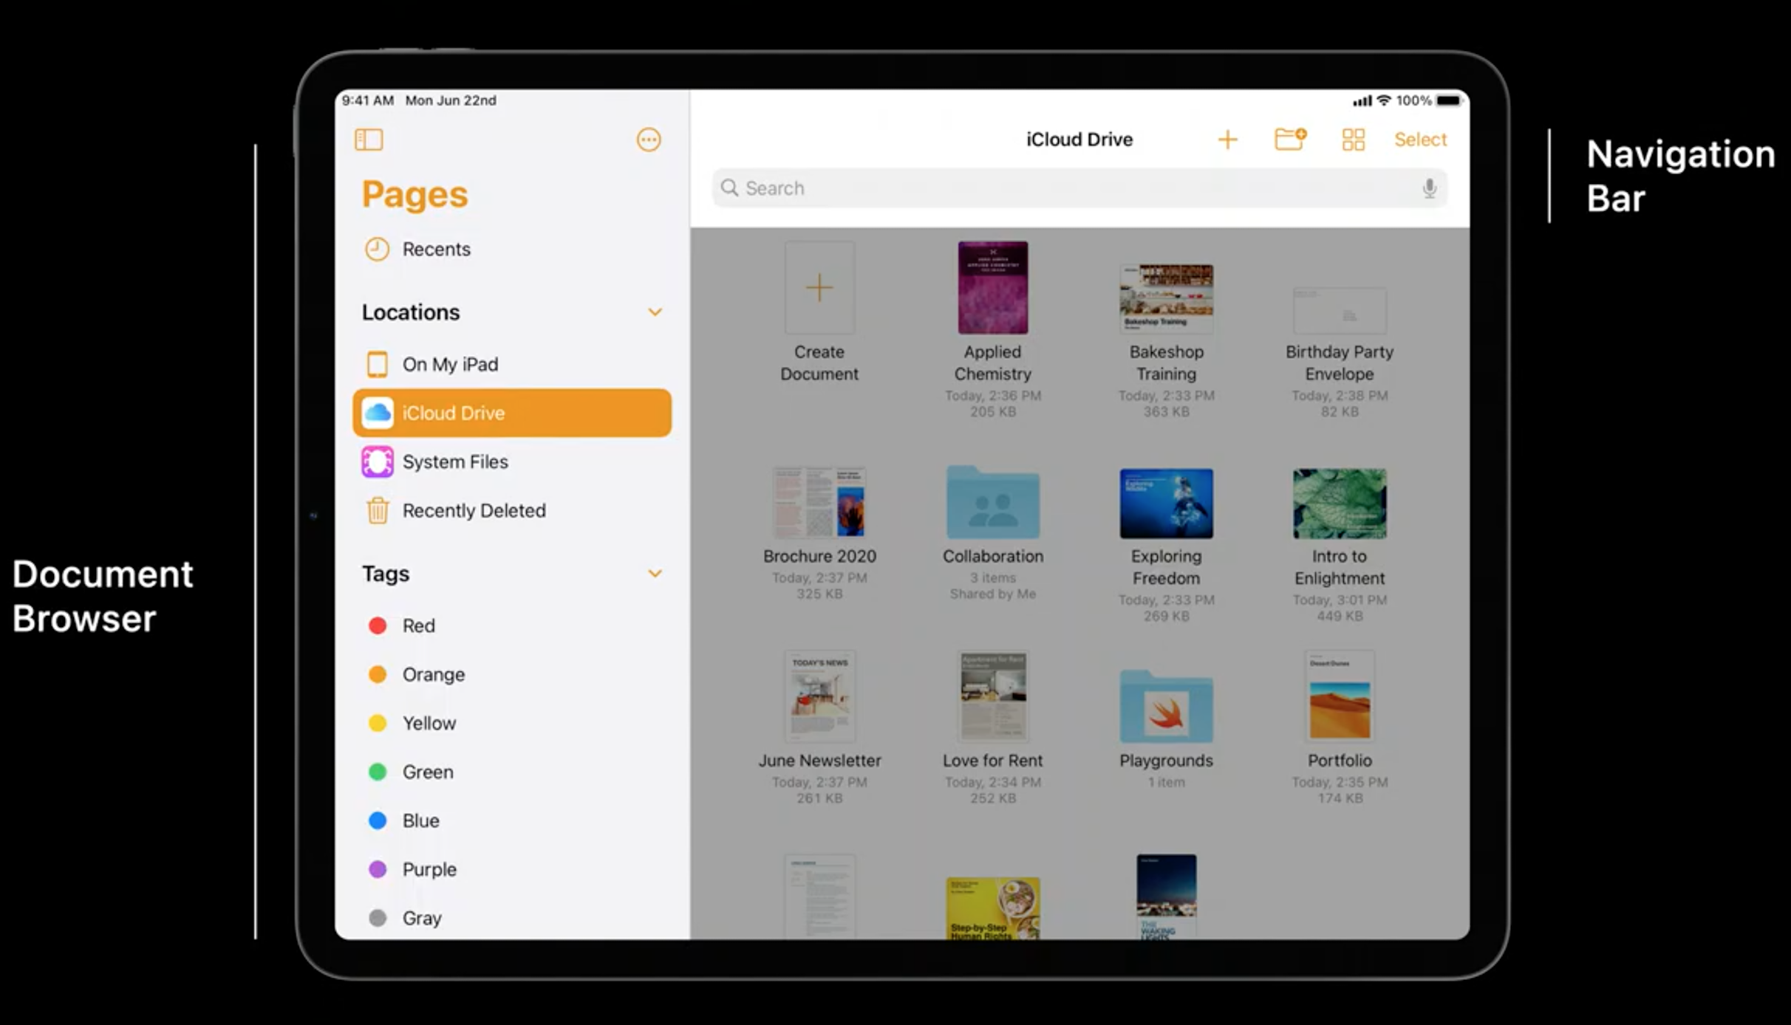This screenshot has height=1025, width=1791.
Task: Open the Bakeshop Training document thumbnail
Action: (1166, 298)
